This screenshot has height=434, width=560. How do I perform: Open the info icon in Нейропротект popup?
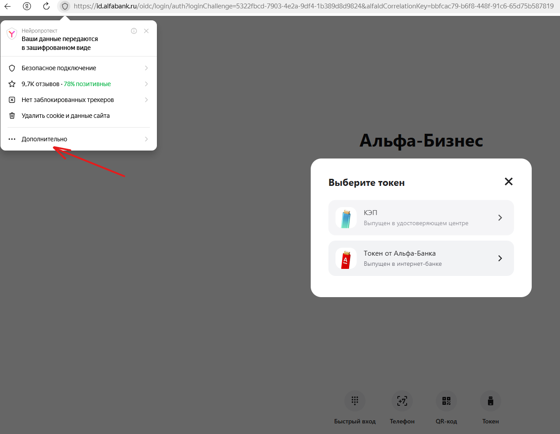134,31
